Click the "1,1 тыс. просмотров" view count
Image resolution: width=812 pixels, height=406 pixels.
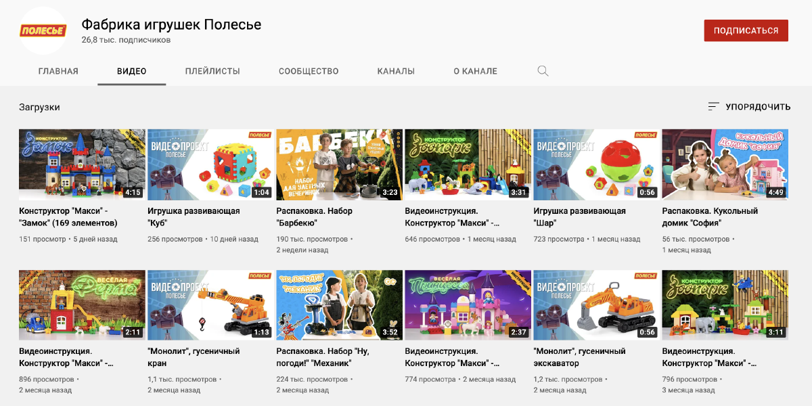183,380
